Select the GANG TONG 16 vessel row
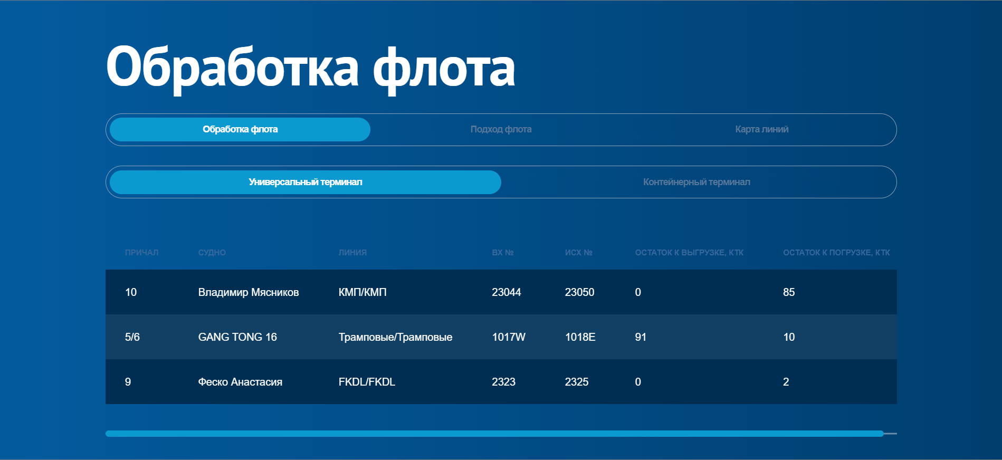This screenshot has height=460, width=1002. point(501,337)
